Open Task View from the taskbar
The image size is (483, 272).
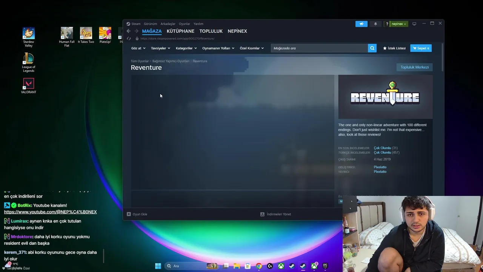click(x=226, y=266)
